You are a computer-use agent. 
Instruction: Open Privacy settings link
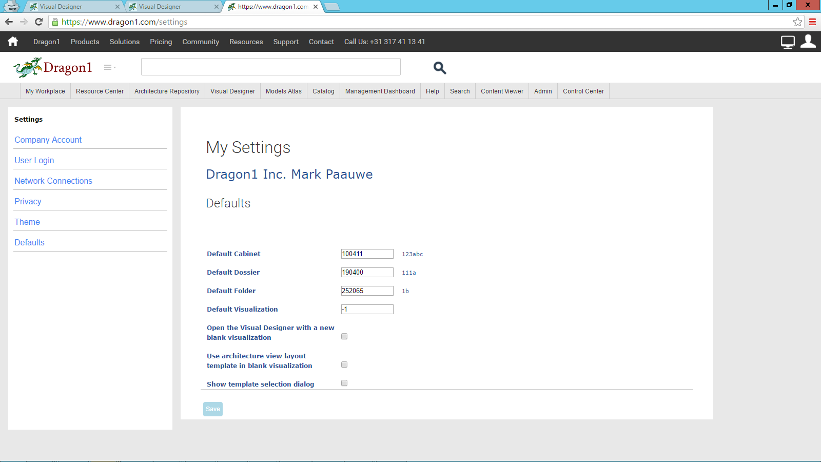pos(28,201)
